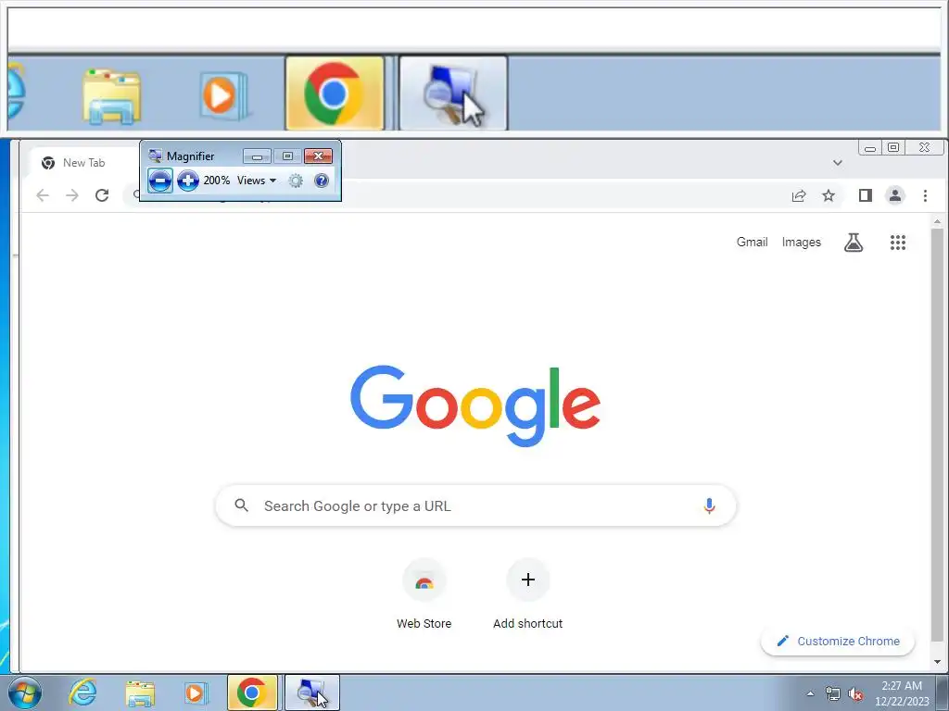The image size is (949, 711).
Task: Click Customize Chrome button
Action: tap(838, 641)
